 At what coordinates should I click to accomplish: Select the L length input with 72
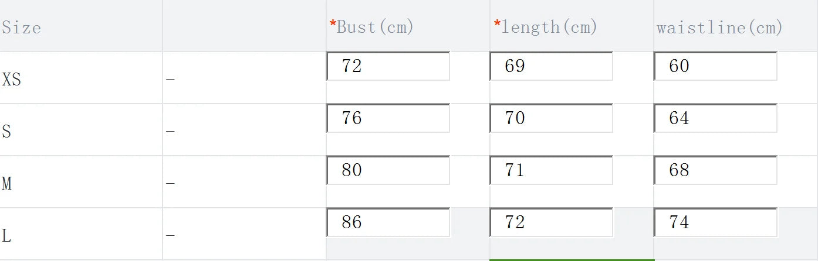click(551, 222)
